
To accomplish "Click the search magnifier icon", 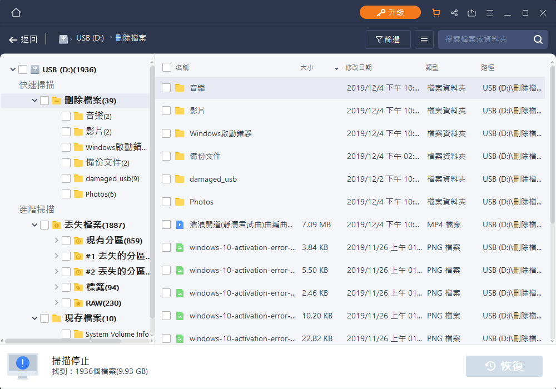I will pyautogui.click(x=538, y=39).
